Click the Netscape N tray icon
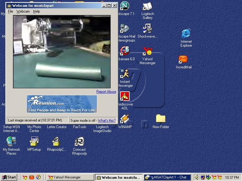Screen dimensions: 242x181 pos(208,178)
